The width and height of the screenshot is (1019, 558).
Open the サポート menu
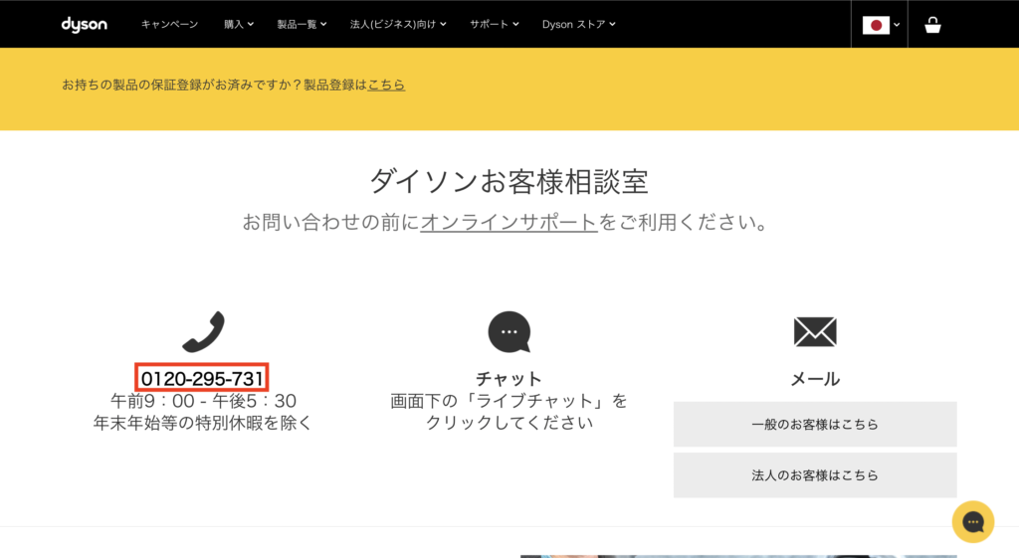tap(494, 24)
